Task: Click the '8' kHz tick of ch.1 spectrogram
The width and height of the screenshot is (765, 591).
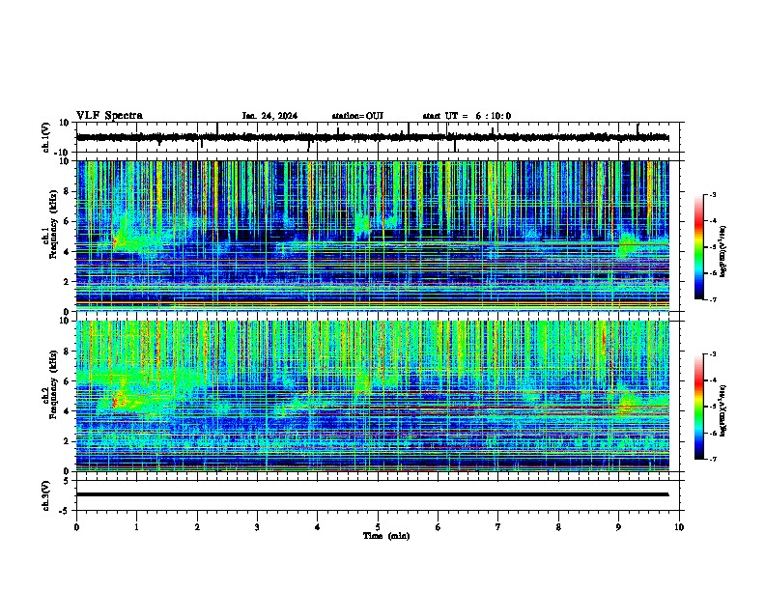Action: tap(67, 191)
